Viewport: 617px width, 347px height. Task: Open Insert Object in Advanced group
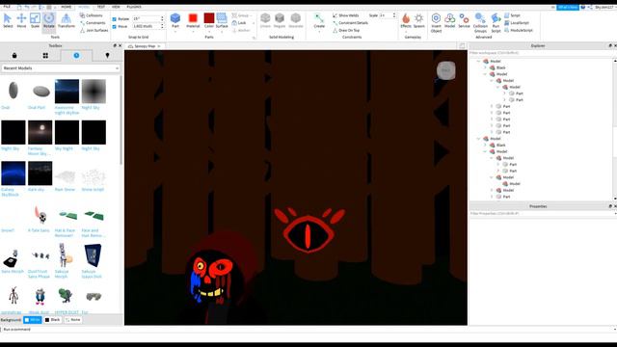pos(436,22)
